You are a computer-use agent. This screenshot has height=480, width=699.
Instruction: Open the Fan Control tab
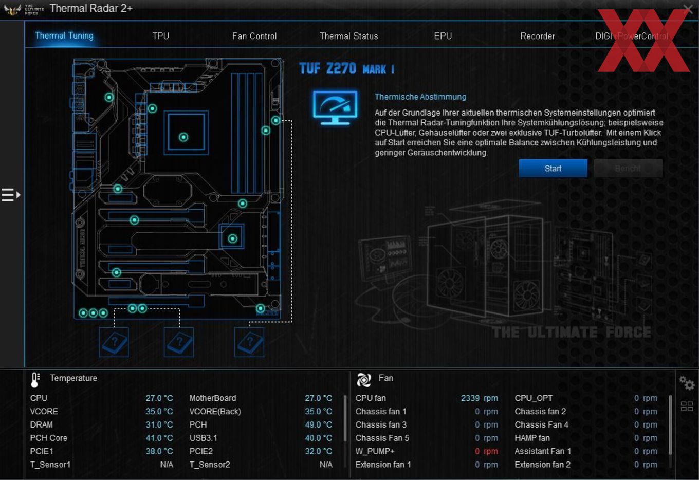(x=254, y=36)
